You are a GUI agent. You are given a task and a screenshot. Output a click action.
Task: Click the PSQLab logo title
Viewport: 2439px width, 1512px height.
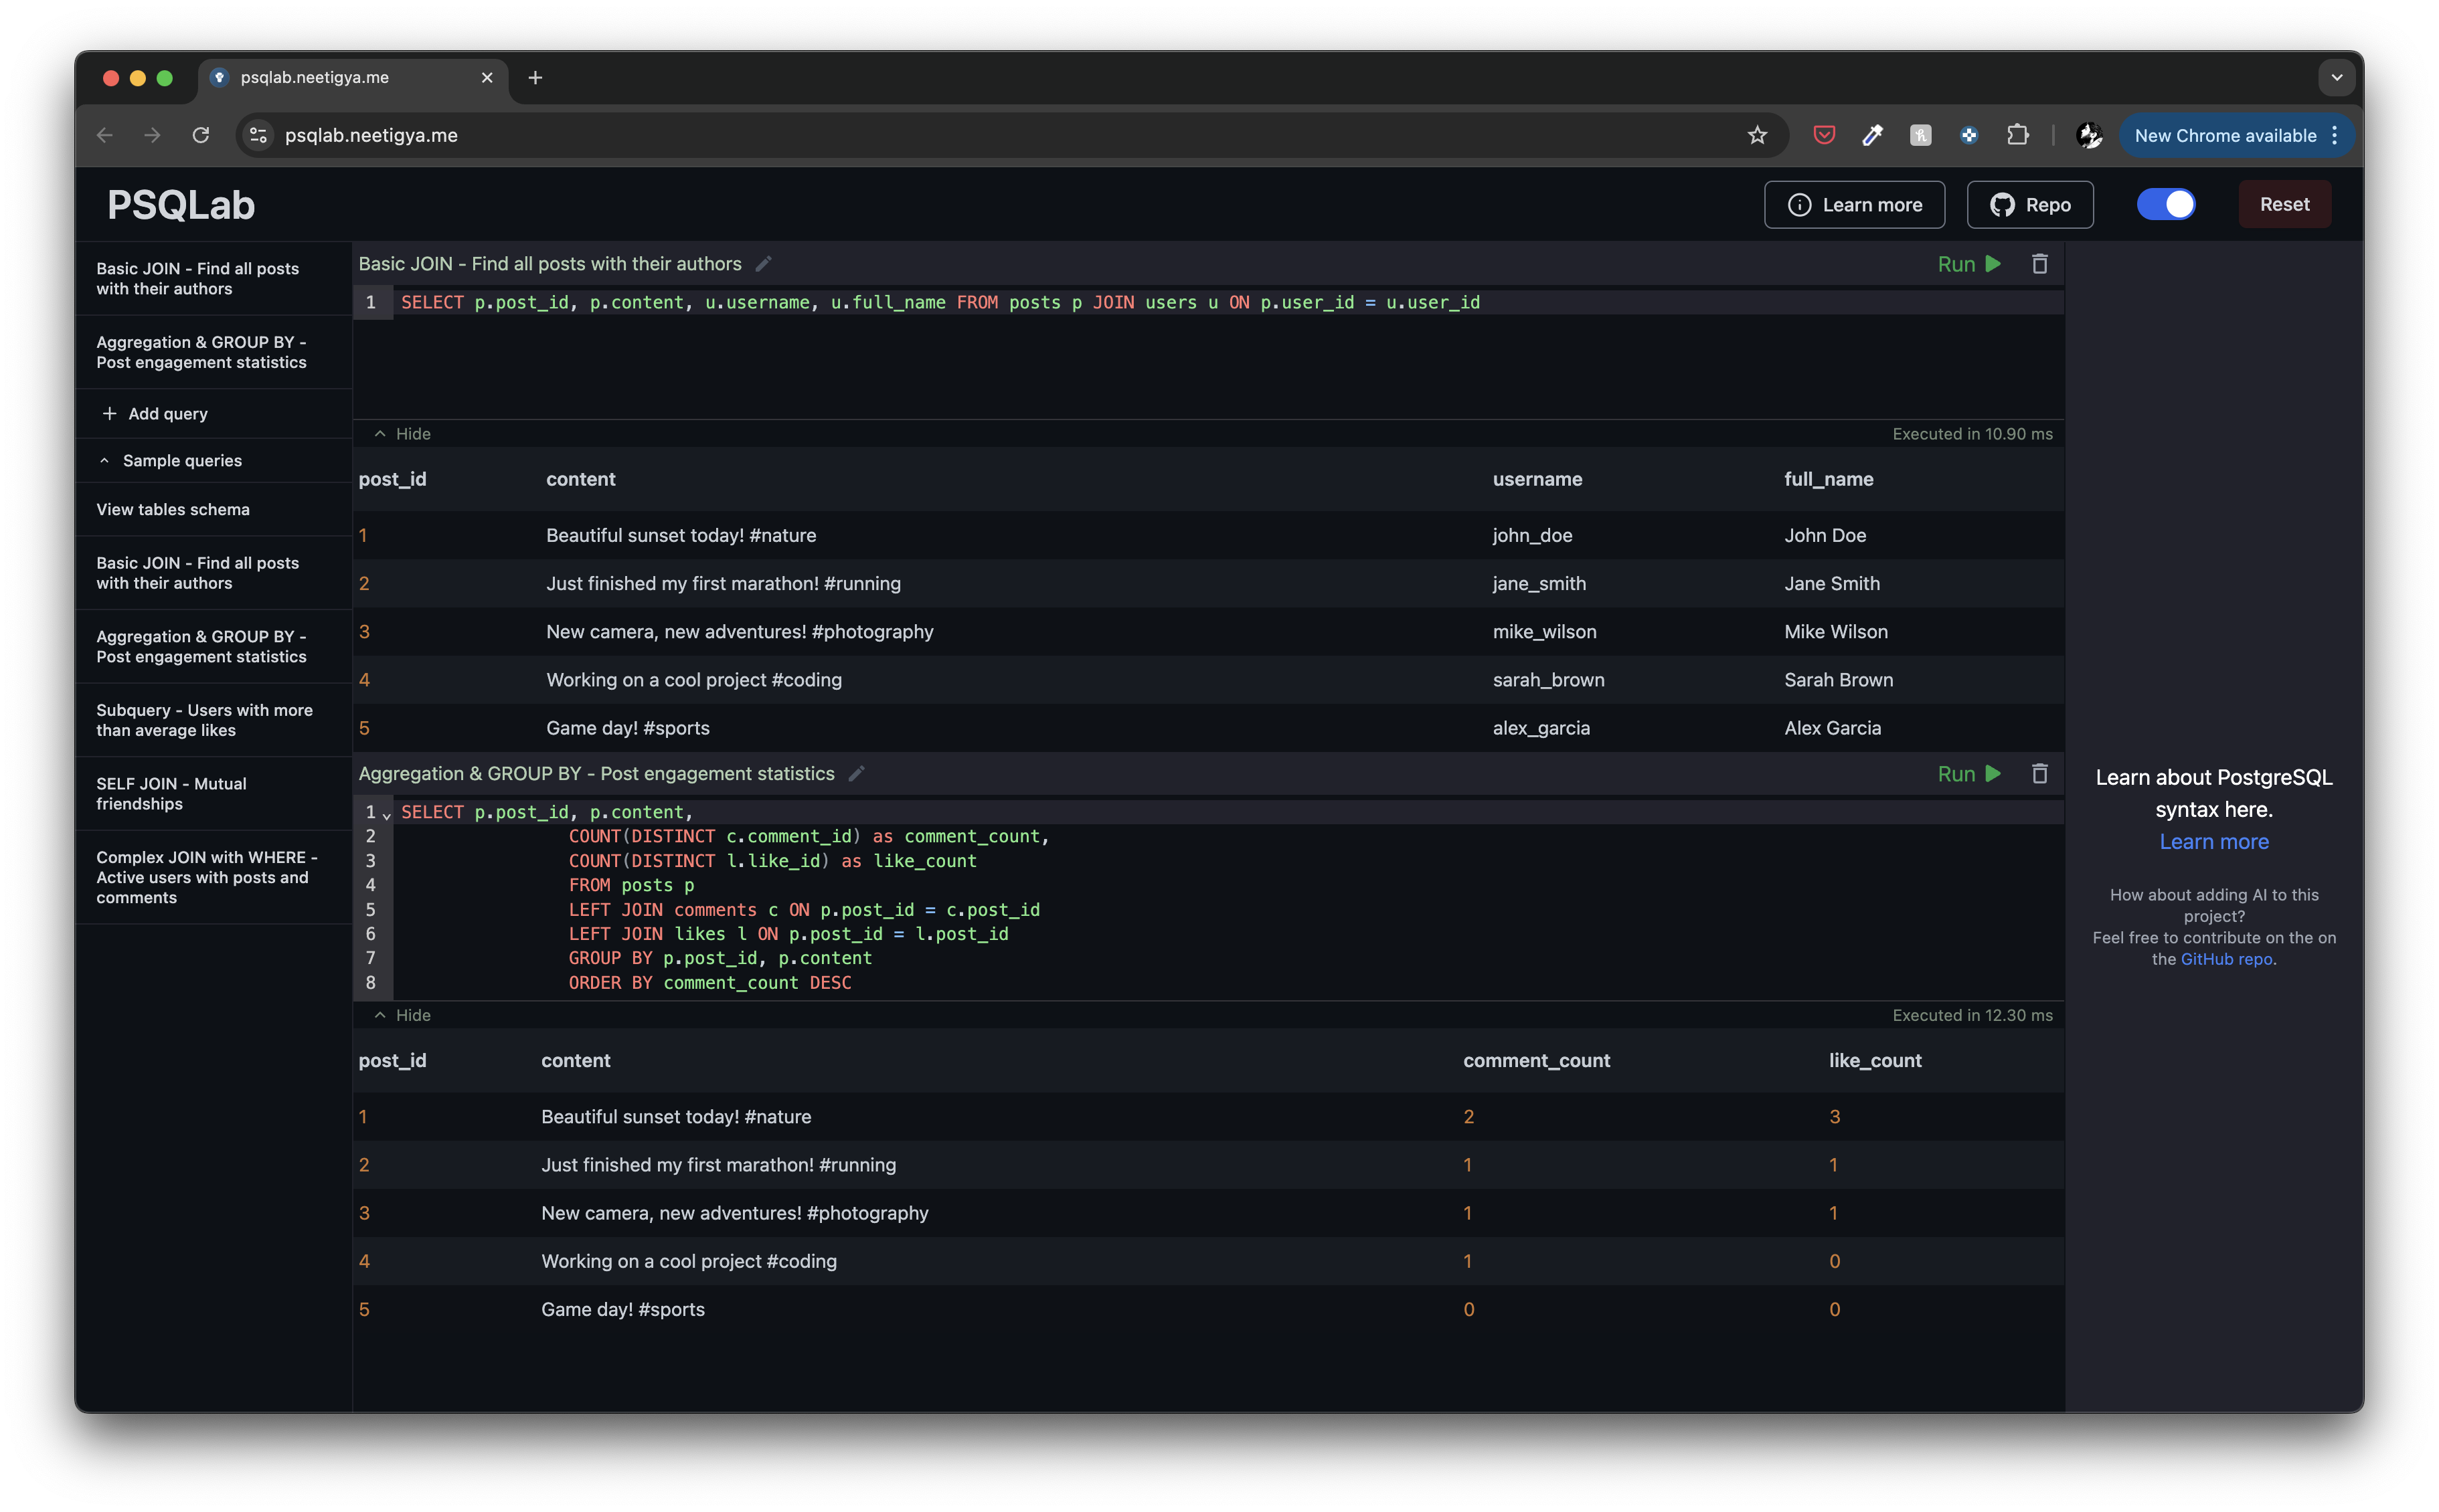[181, 205]
